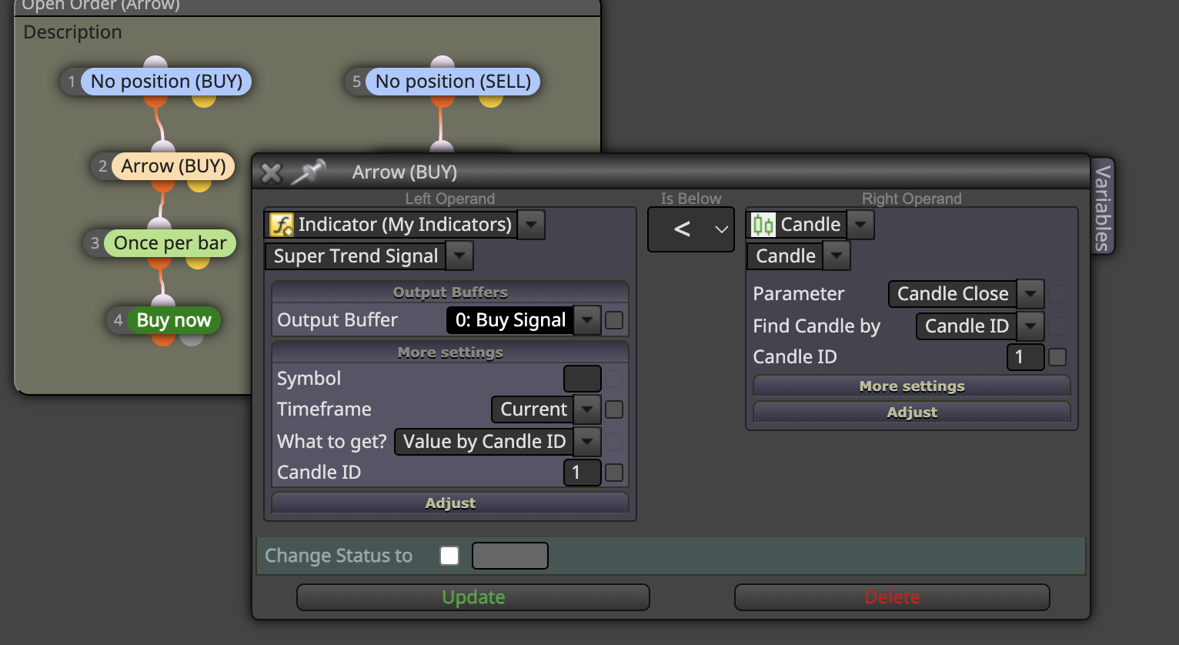Collapse the Output Buffers section header
Viewport: 1179px width, 645px height.
[450, 292]
